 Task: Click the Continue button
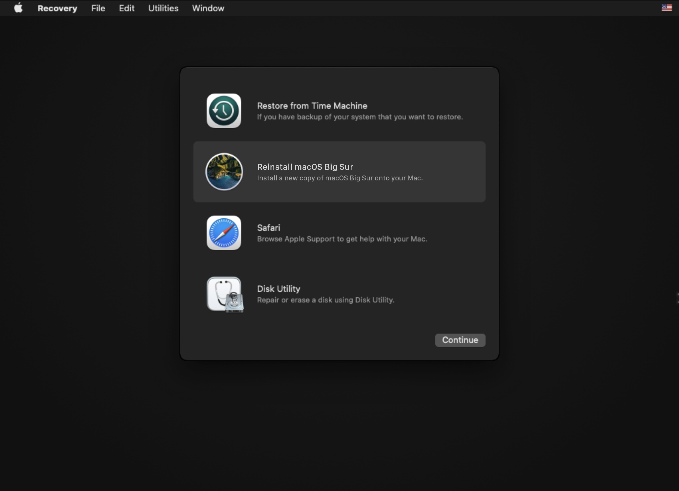point(460,339)
